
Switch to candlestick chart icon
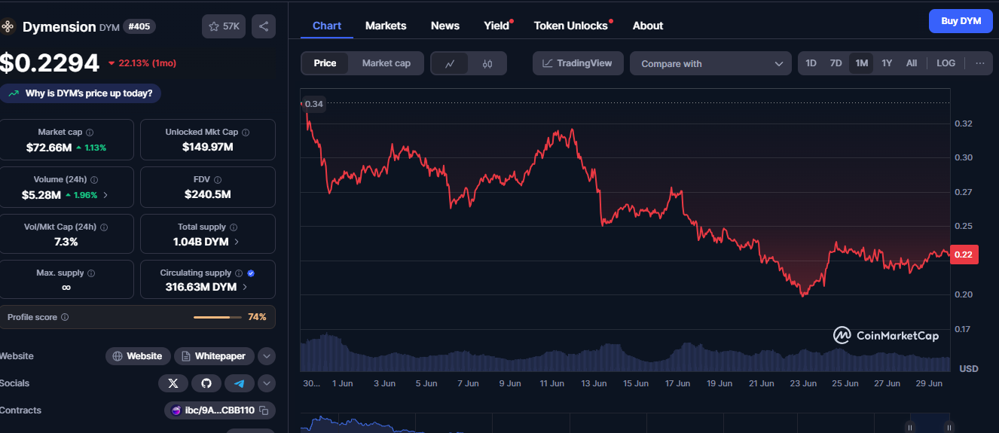click(x=487, y=63)
